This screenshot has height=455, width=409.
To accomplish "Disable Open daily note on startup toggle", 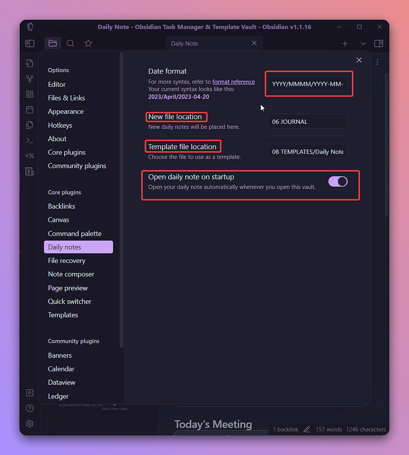I will pyautogui.click(x=338, y=182).
